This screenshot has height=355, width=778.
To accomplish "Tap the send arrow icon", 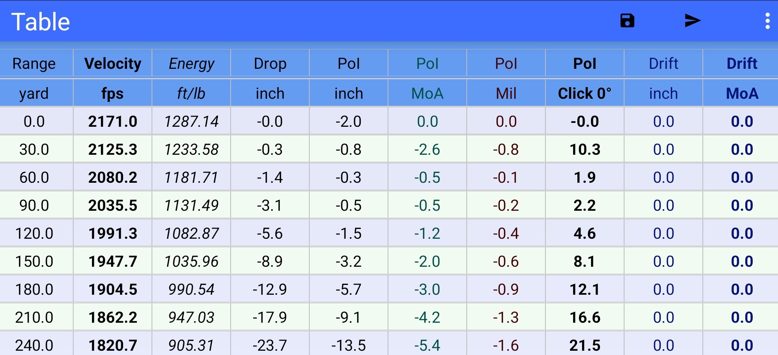I will point(692,21).
